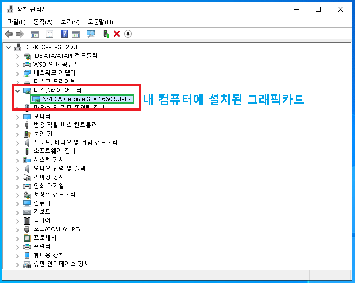Expand 프로세서 chevron
355x283 pixels.
(18, 239)
